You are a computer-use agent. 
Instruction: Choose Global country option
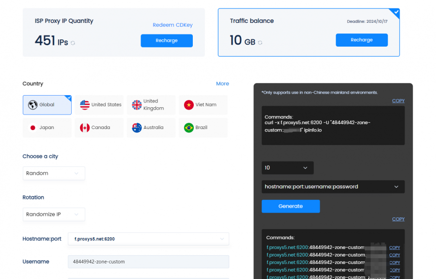(x=47, y=105)
